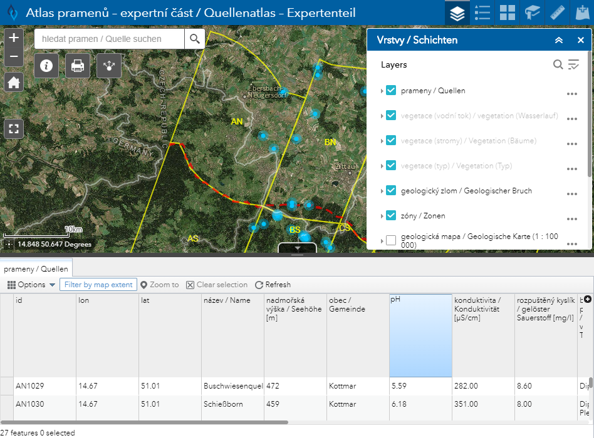Click the print icon on map
This screenshot has width=594, height=438.
78,65
